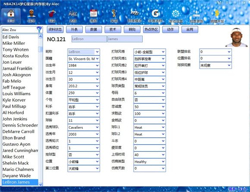This screenshot has height=192, width=250.
Task: Click the LeBron first name field
Action: [x=89, y=39]
